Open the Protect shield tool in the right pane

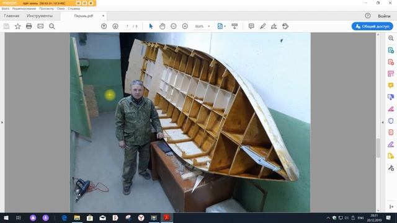[391, 121]
